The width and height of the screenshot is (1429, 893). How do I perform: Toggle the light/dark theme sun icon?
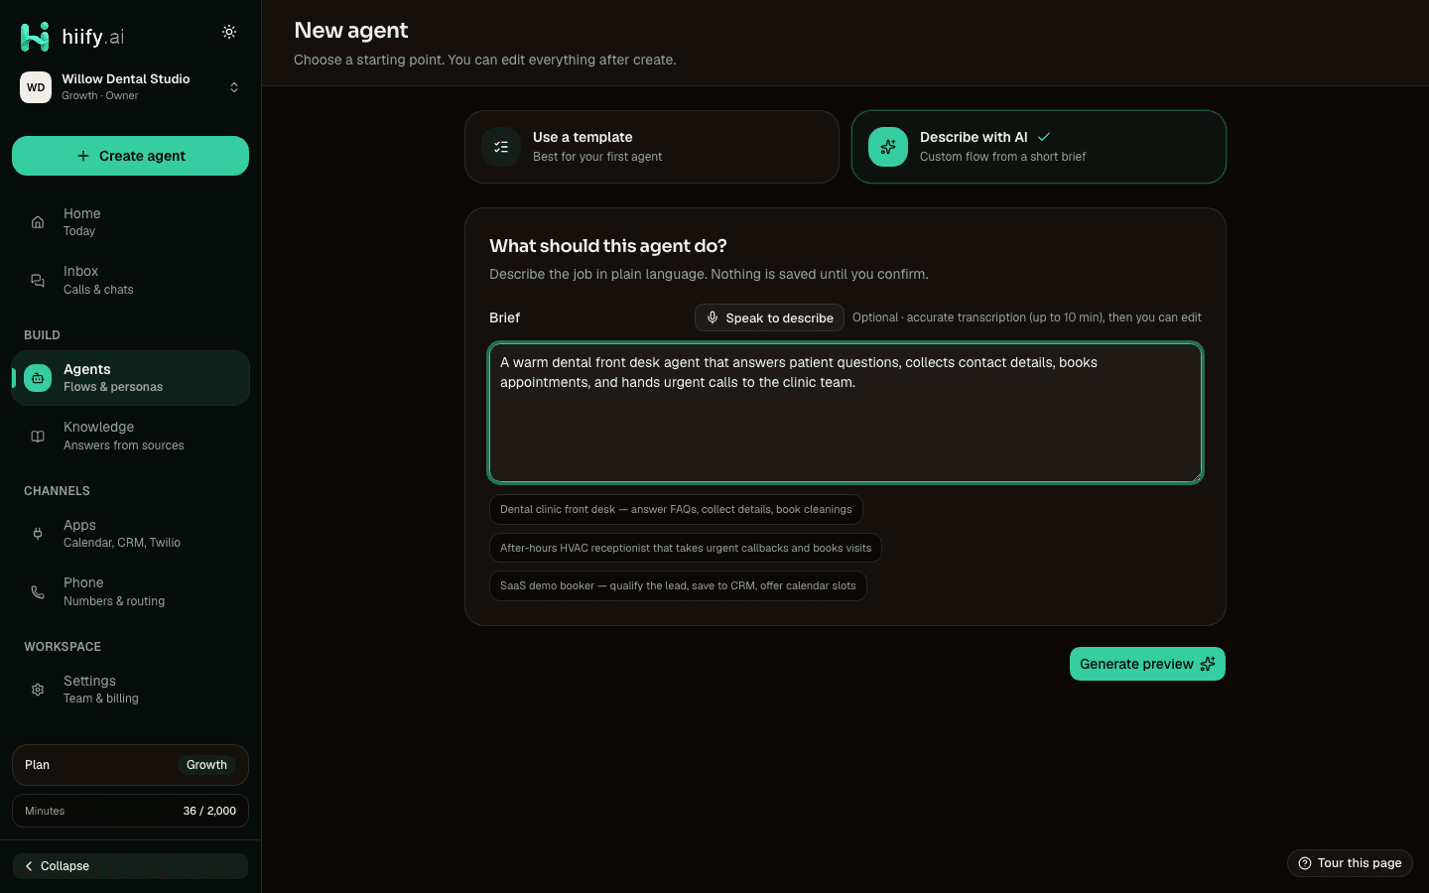(x=229, y=32)
